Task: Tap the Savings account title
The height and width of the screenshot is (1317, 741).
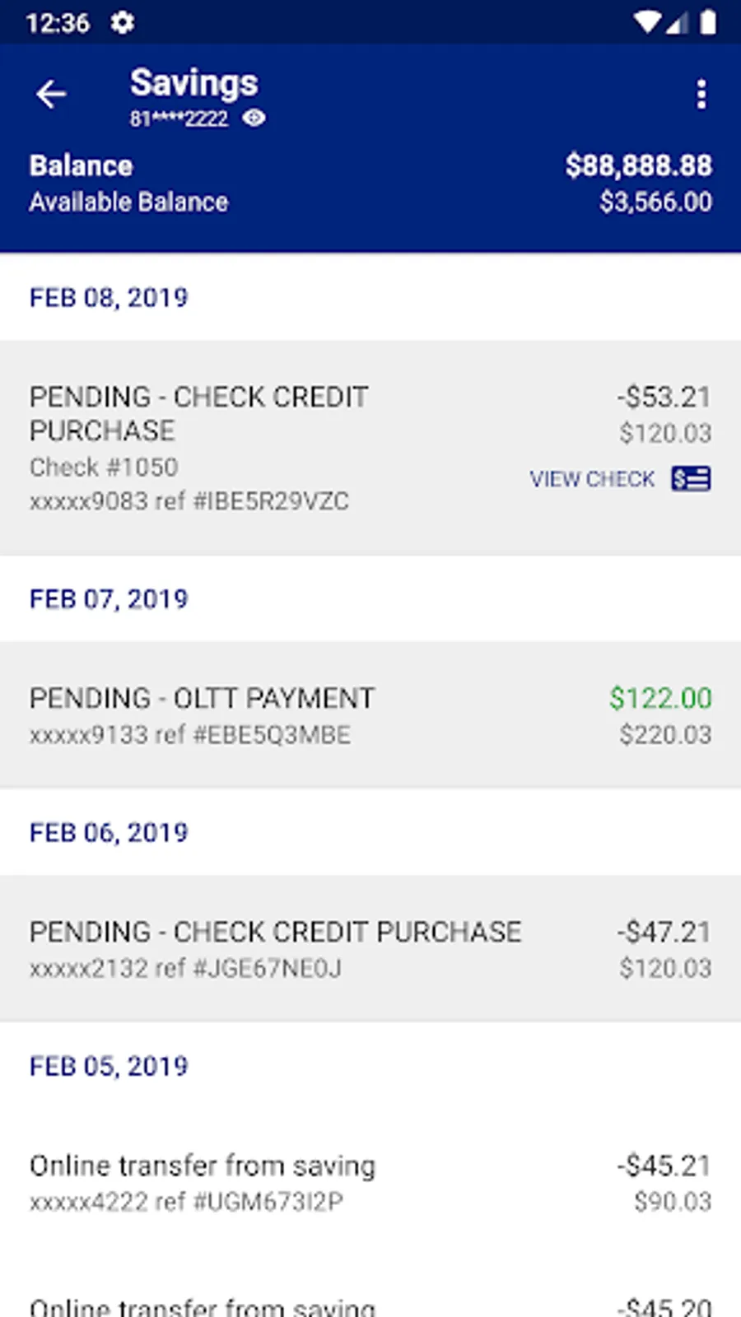Action: (x=193, y=82)
